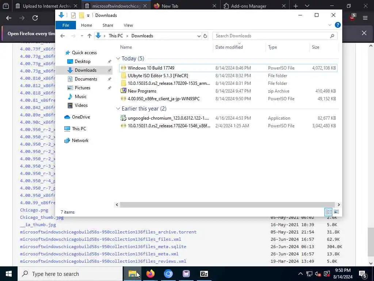Screen dimensions: 374x281
Task: Open the Chicago.png link in Firefox page
Action: (34, 210)
